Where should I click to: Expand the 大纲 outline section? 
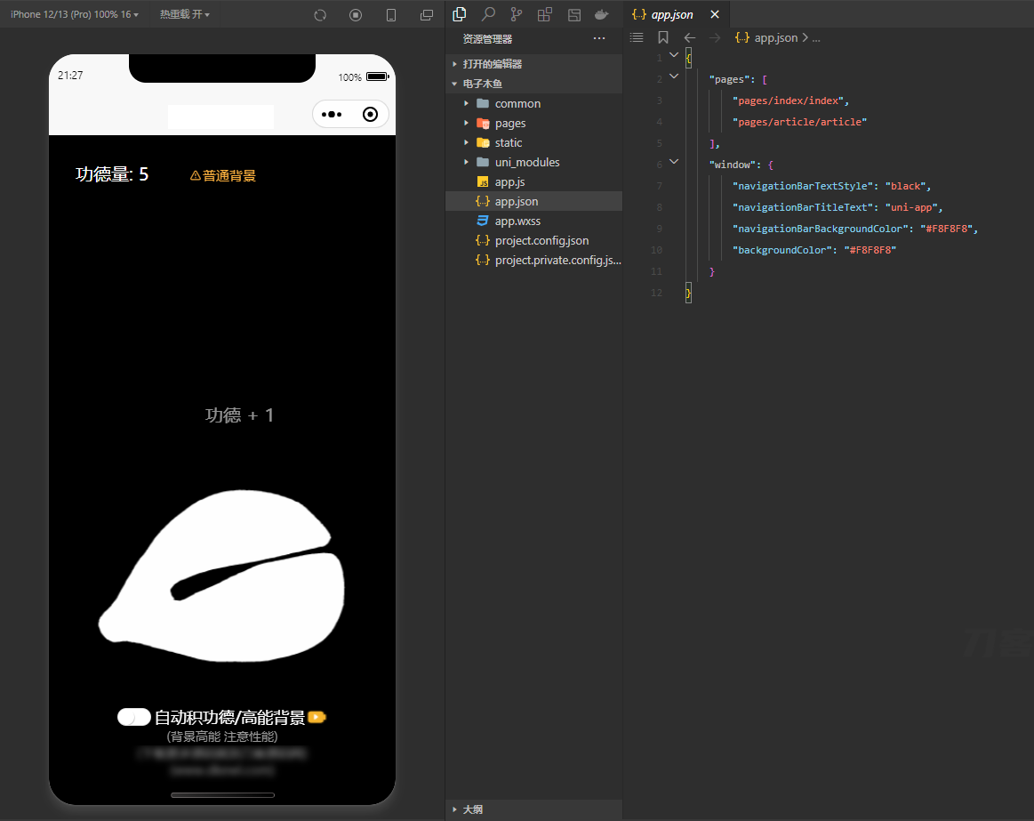(534, 809)
